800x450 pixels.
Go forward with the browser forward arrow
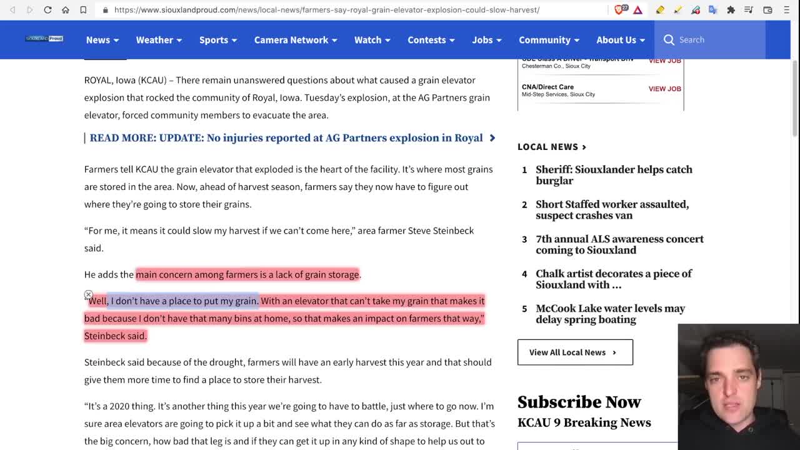click(29, 10)
